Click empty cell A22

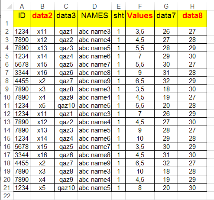[x=22, y=196]
